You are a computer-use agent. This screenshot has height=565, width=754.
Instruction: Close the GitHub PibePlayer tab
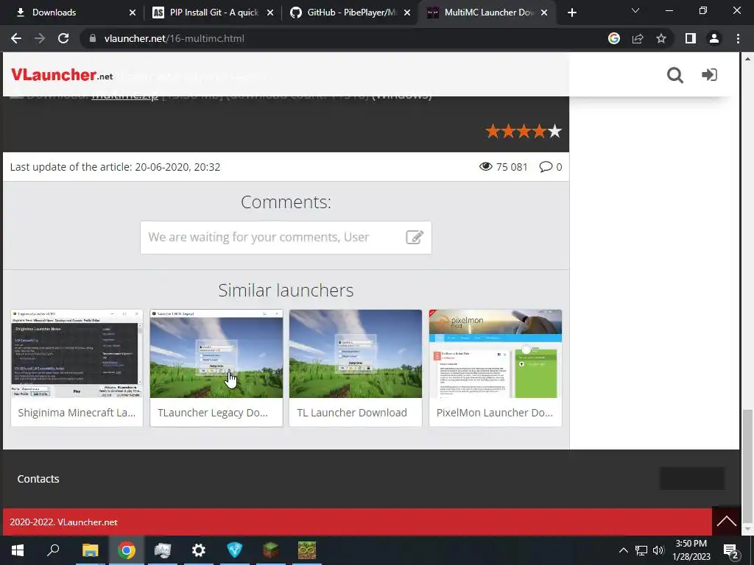click(x=407, y=13)
